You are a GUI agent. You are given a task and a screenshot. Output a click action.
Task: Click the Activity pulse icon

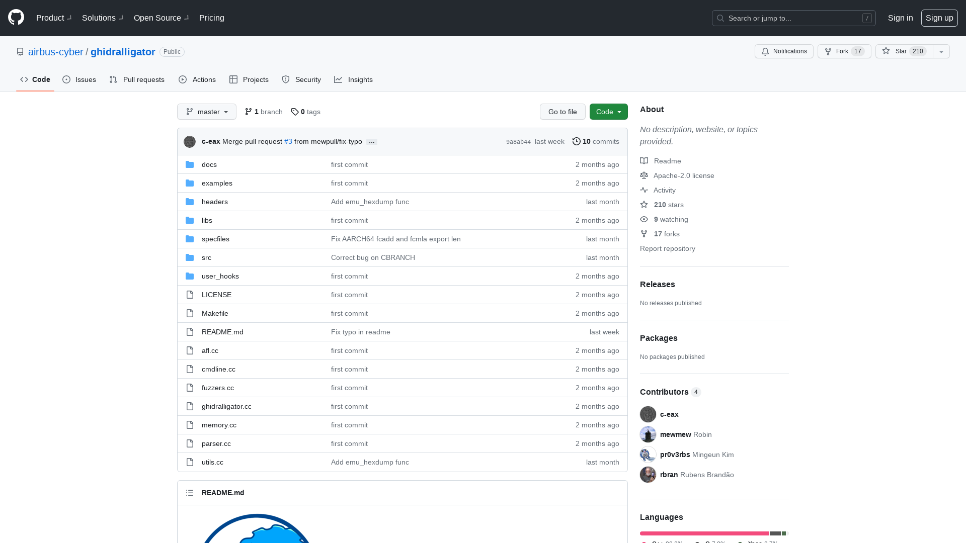[x=644, y=190]
